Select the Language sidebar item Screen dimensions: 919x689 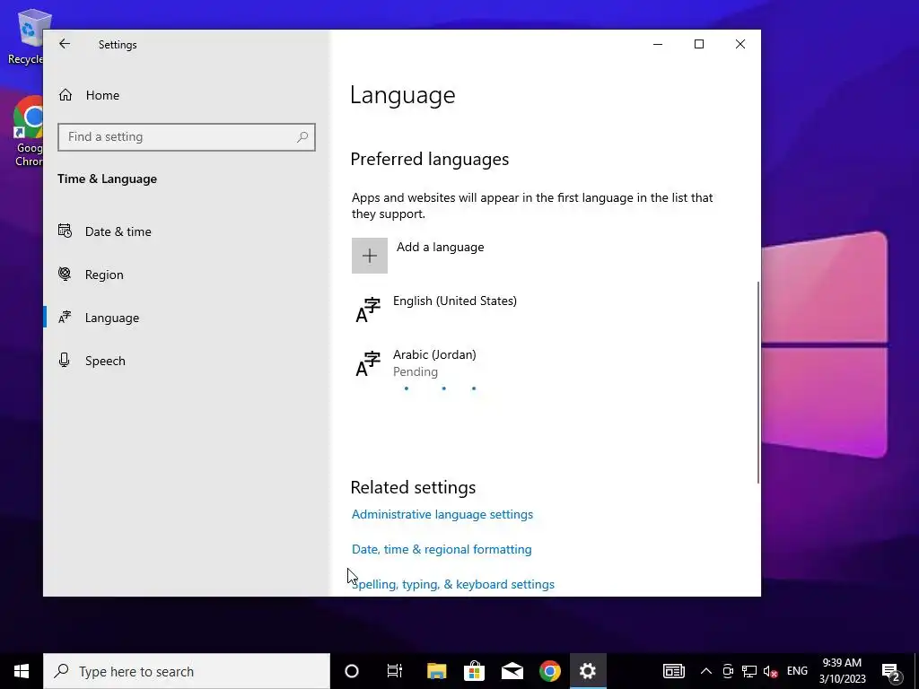tap(187, 318)
